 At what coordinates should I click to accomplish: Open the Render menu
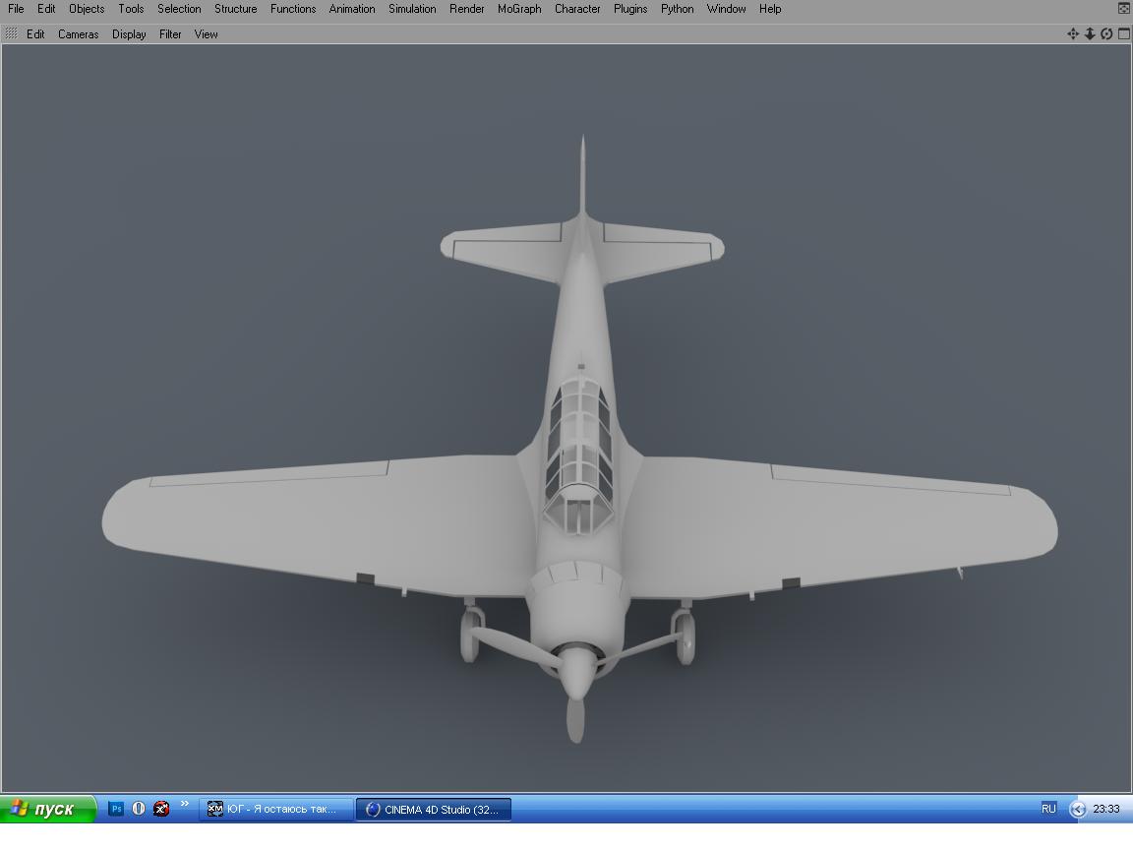click(466, 9)
